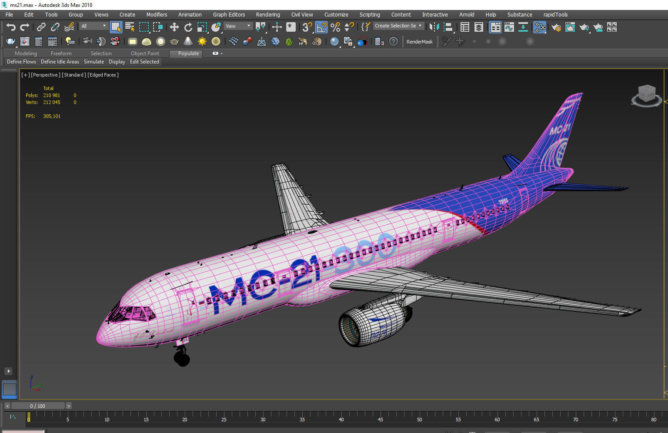This screenshot has height=433, width=668.
Task: Open the [Perspective] viewport view menu
Action: pyautogui.click(x=45, y=75)
